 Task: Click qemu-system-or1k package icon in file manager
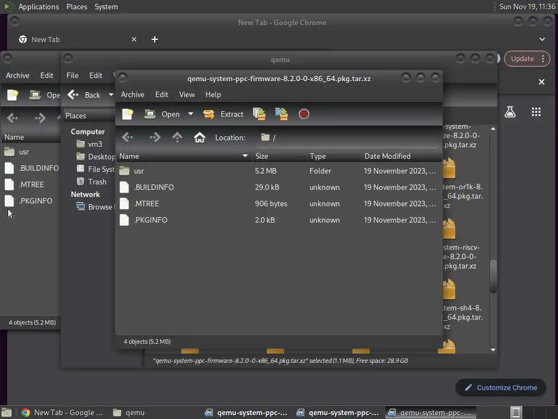[449, 168]
